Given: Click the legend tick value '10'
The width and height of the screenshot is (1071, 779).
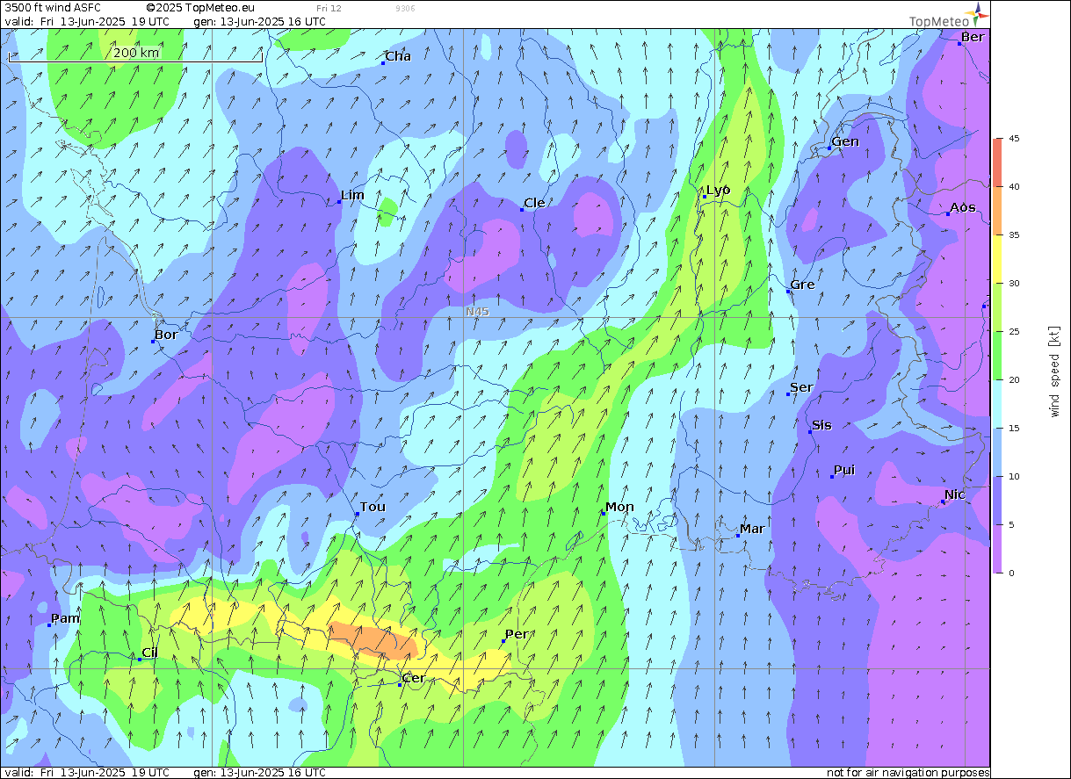Looking at the screenshot, I should tap(1014, 476).
